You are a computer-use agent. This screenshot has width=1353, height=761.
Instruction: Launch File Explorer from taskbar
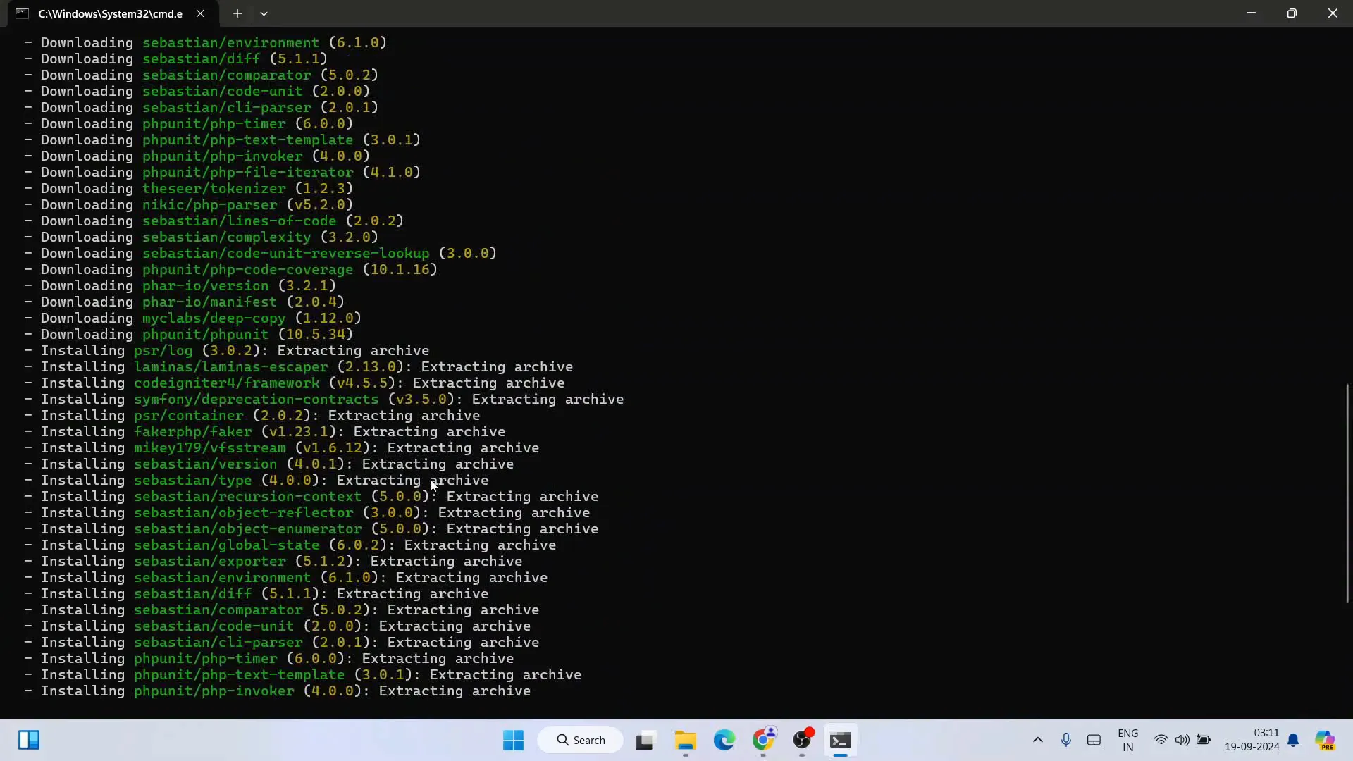tap(685, 740)
